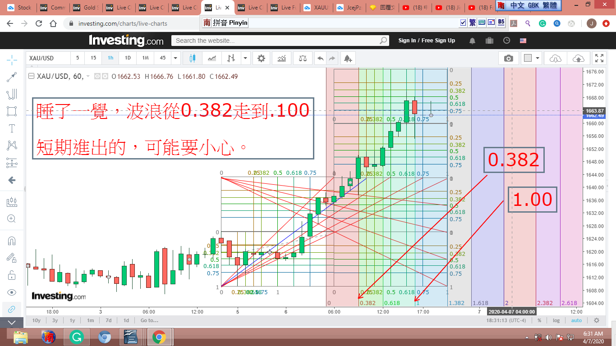The image size is (616, 346).
Task: Take a chart snapshot with camera icon
Action: pyautogui.click(x=508, y=58)
